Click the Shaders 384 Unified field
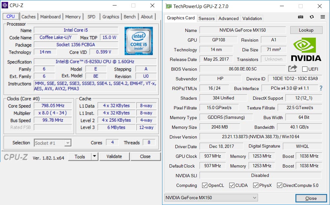 (x=223, y=98)
